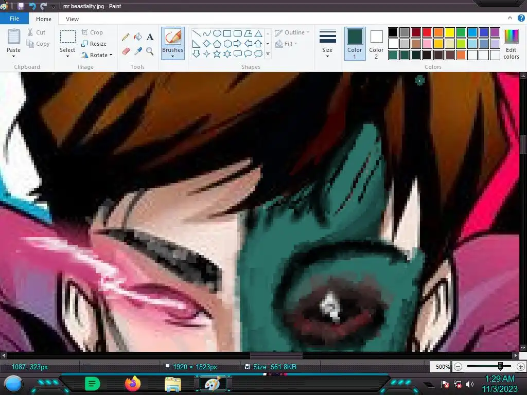Choose the Oval shape

click(217, 33)
